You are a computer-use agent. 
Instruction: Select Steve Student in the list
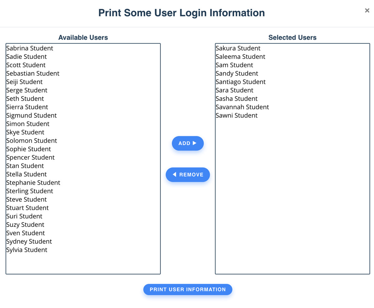click(83, 200)
